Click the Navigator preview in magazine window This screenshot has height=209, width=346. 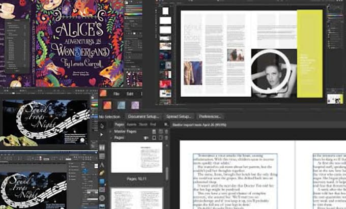point(335,99)
